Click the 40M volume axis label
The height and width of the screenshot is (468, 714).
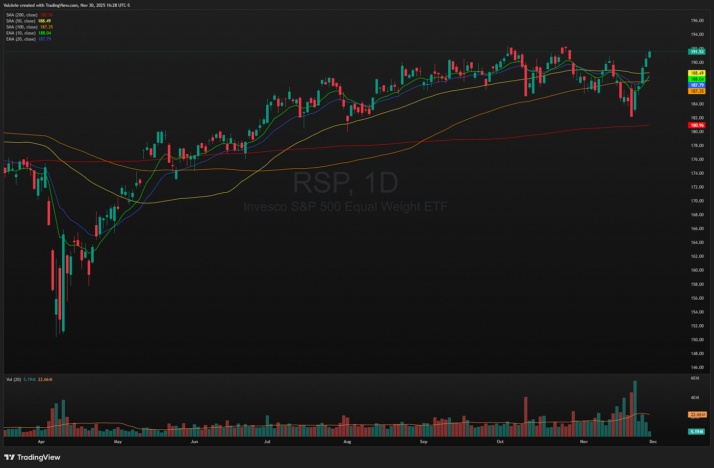[x=695, y=398]
